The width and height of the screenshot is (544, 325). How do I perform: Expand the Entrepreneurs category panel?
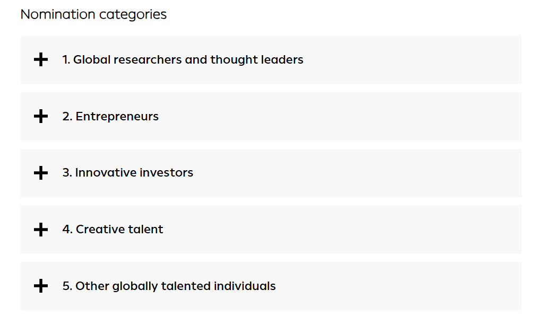pos(271,117)
